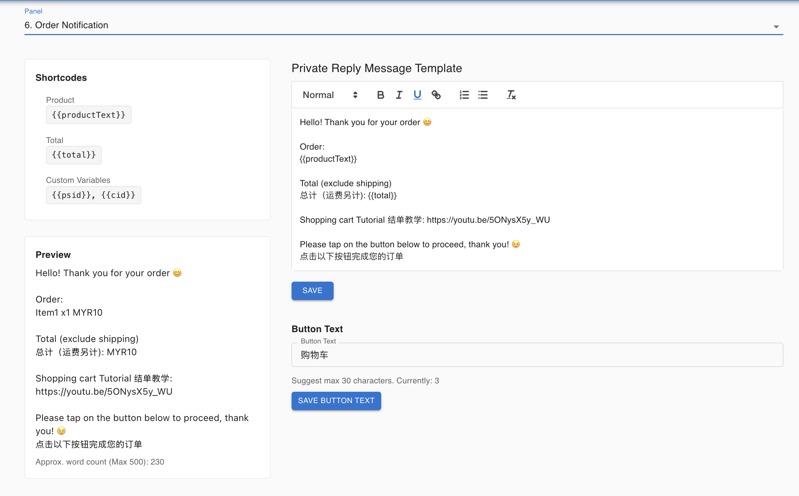This screenshot has height=496, width=799.
Task: Toggle italic formatting in the editor toolbar
Action: tap(399, 95)
